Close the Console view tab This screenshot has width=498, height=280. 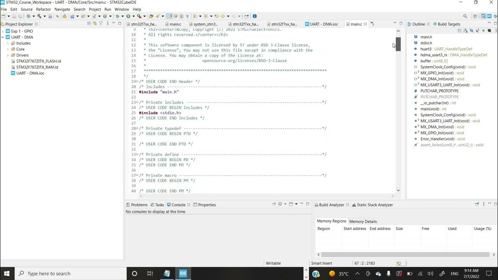click(x=189, y=205)
